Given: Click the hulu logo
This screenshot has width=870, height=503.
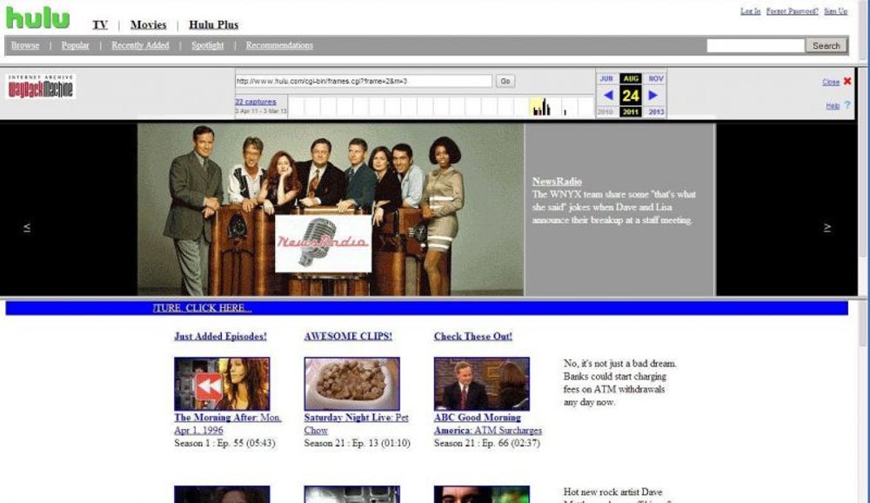Looking at the screenshot, I should pyautogui.click(x=37, y=17).
